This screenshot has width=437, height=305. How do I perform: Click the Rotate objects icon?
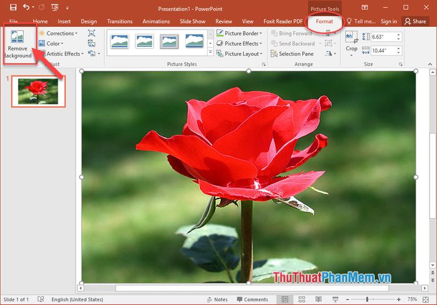pos(329,54)
